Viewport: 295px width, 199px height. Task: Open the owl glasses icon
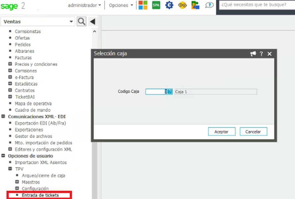point(182,5)
